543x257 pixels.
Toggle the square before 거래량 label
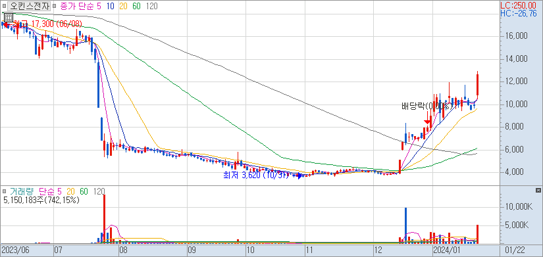coord(4,191)
